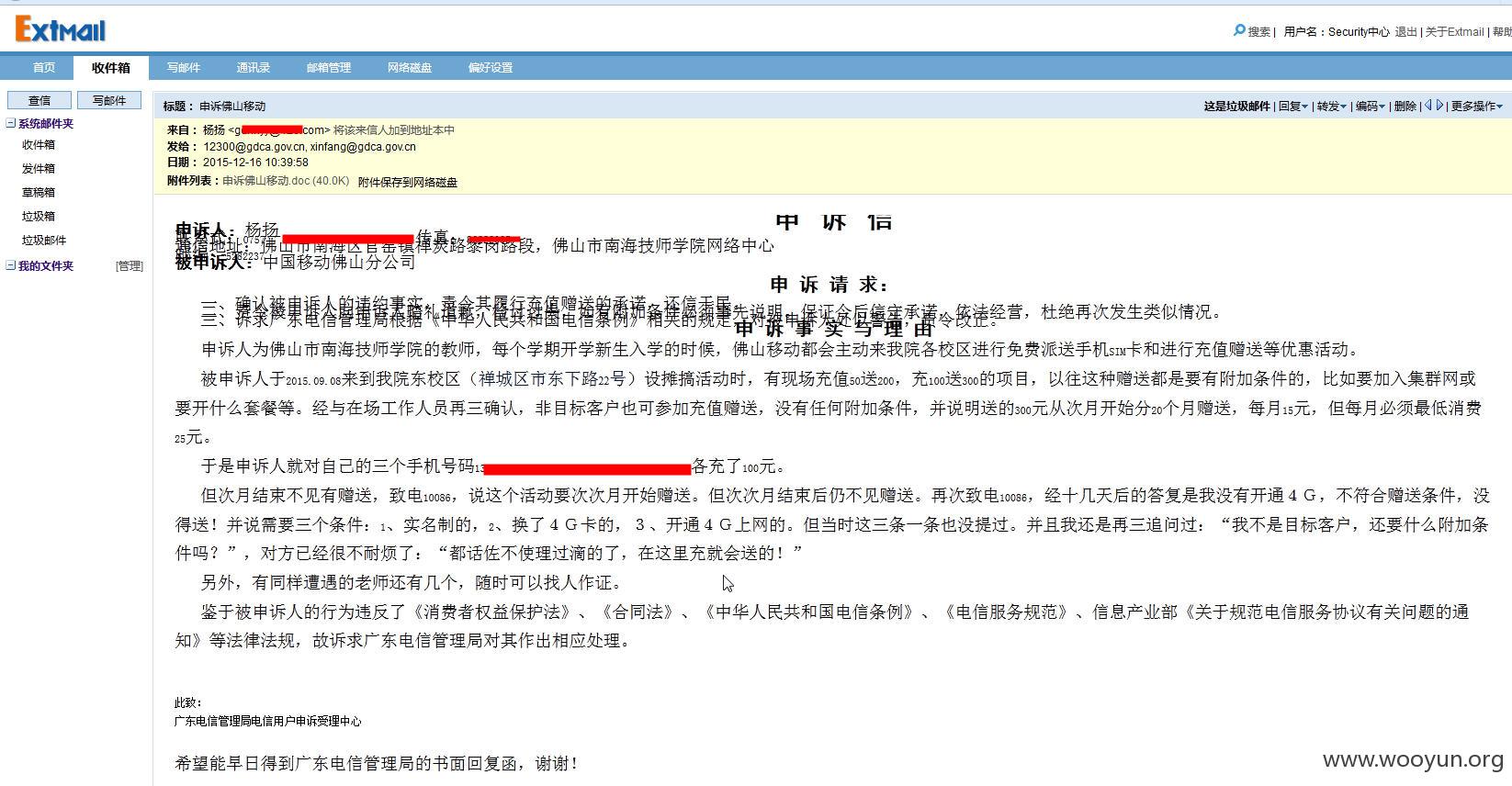Open the 收件箱 folder in sidebar
Image resolution: width=1512 pixels, height=786 pixels.
tap(39, 145)
